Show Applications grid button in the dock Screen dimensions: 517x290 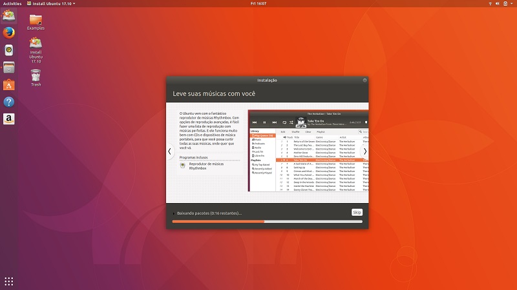point(9,282)
